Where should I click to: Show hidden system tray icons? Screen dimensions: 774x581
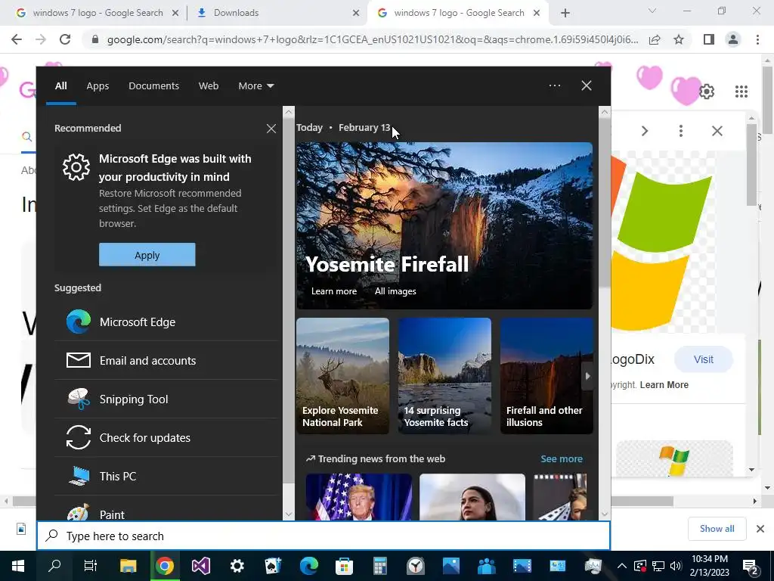622,566
